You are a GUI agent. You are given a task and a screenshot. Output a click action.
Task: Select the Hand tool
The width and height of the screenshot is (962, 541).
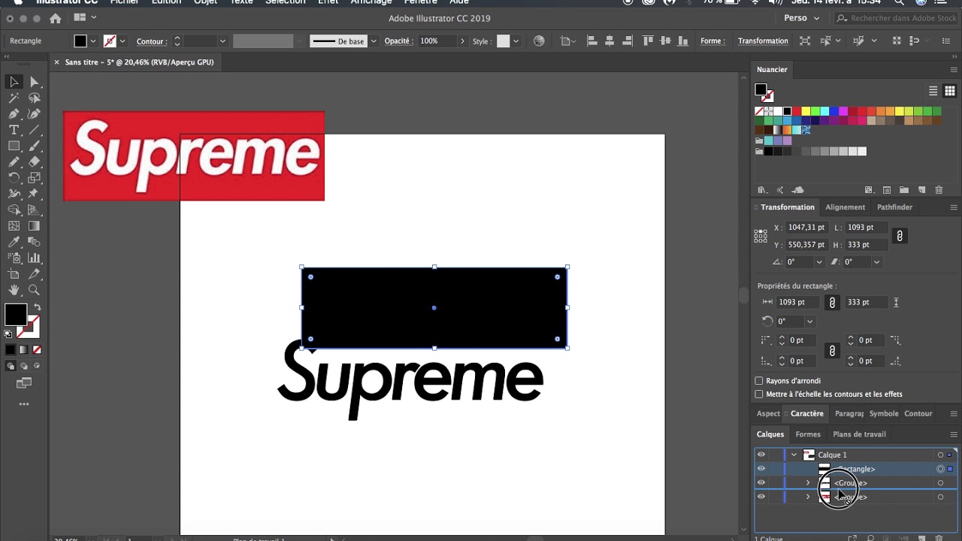(x=14, y=290)
